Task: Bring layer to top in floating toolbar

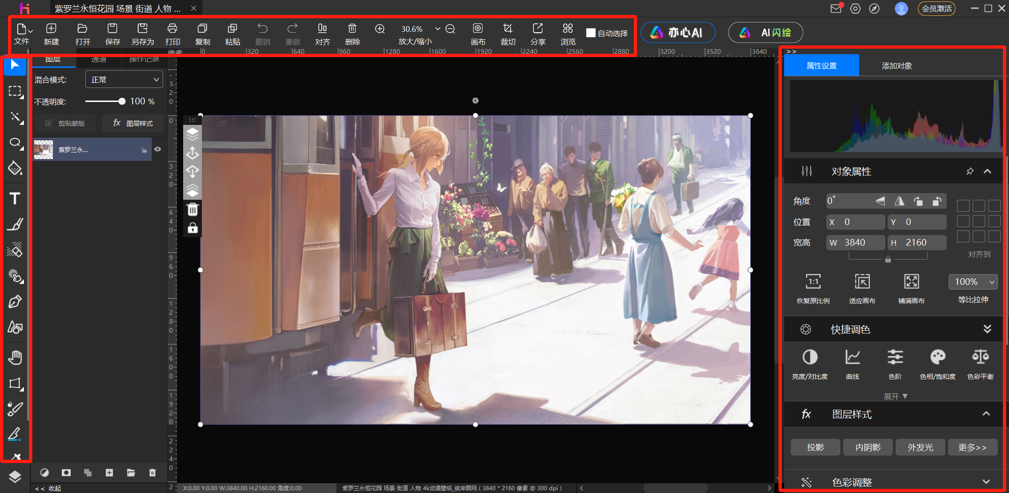Action: pyautogui.click(x=193, y=134)
